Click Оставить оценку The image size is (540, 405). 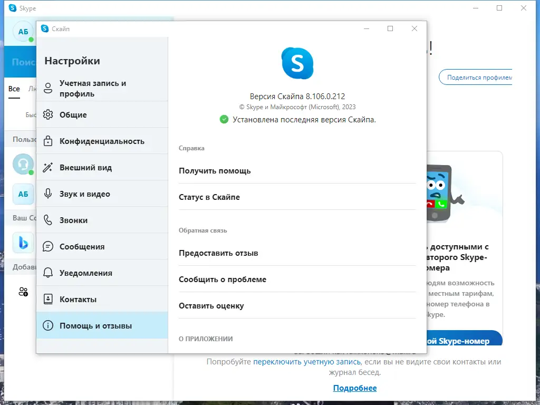[297, 306]
